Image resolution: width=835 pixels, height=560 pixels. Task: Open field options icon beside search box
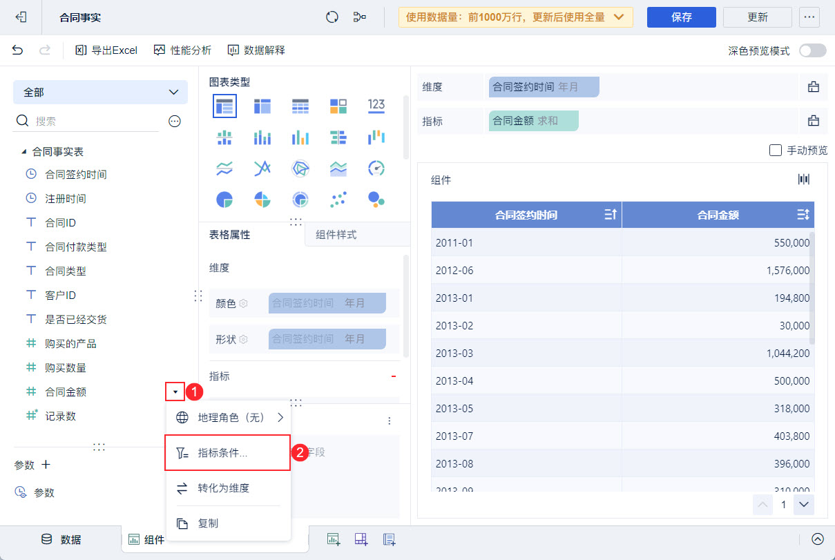pyautogui.click(x=175, y=121)
